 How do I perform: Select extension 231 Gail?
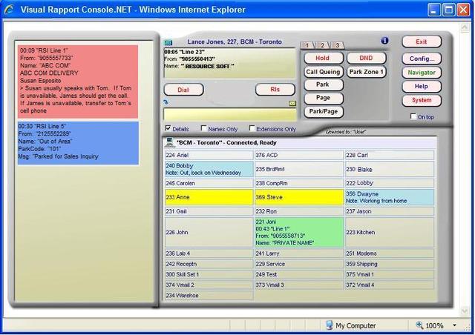click(x=209, y=211)
